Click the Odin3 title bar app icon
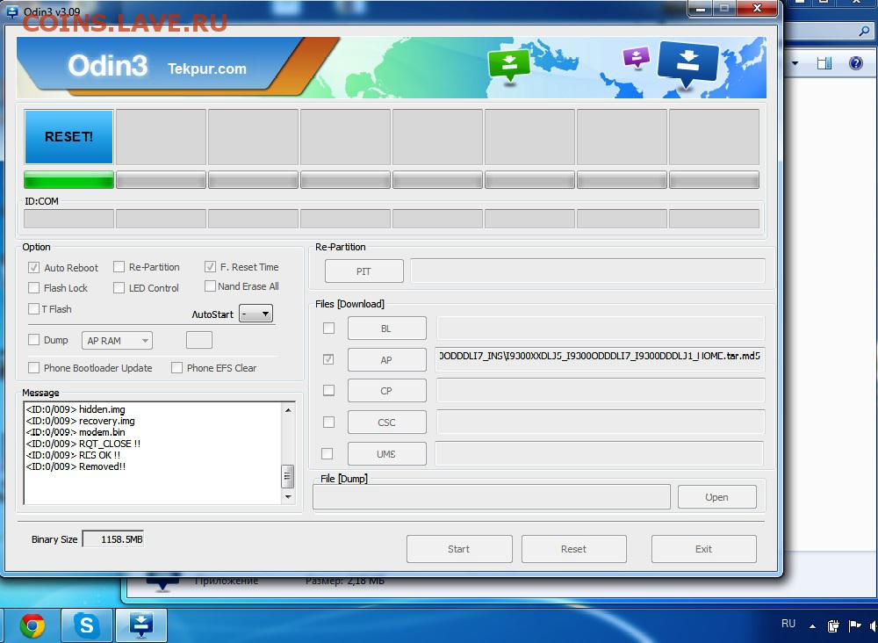This screenshot has height=643, width=878. (11, 11)
